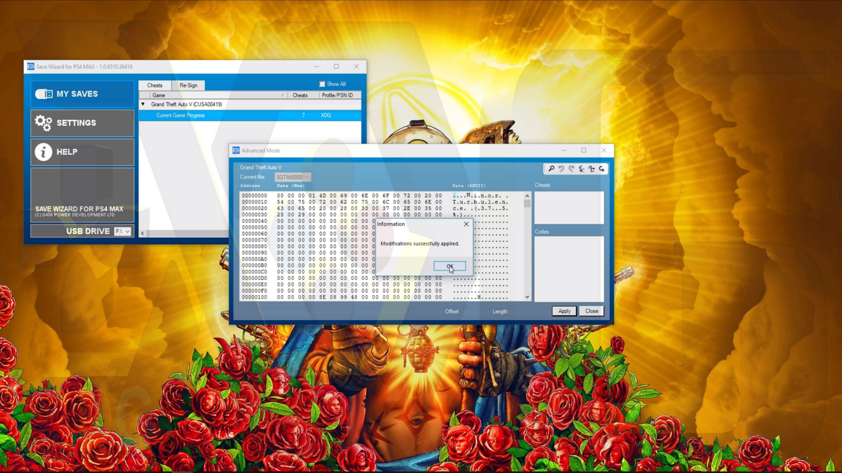Click Apply in the Advanced Mode window

(x=564, y=311)
